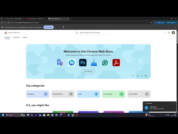Pause the banner carousel autoplay
The width and height of the screenshot is (178, 134).
coord(146,76)
